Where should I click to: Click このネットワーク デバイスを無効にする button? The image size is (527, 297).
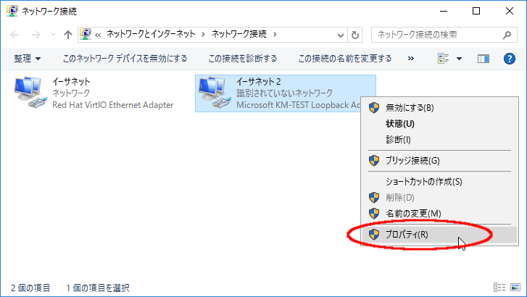[x=125, y=58]
